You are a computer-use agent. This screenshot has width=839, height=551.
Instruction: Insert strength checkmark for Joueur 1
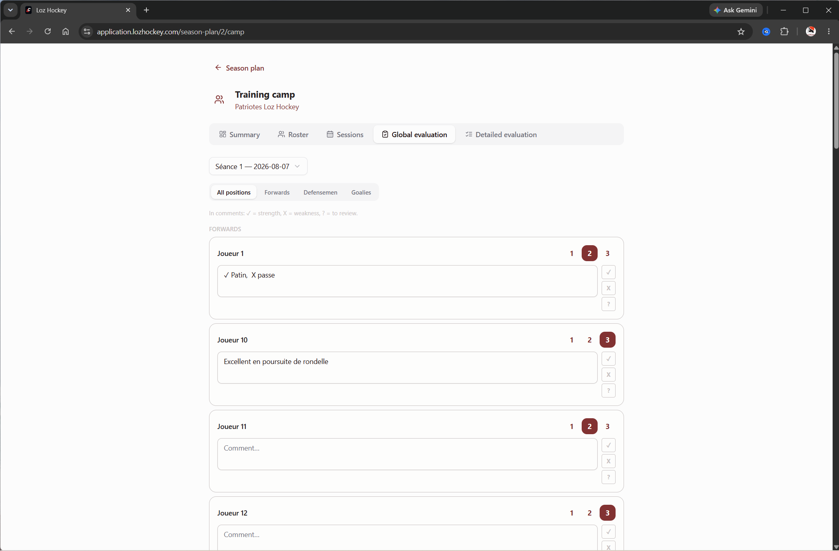point(608,272)
